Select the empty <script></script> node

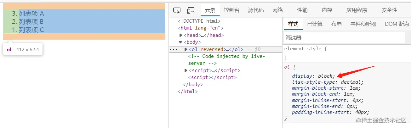pos(212,77)
